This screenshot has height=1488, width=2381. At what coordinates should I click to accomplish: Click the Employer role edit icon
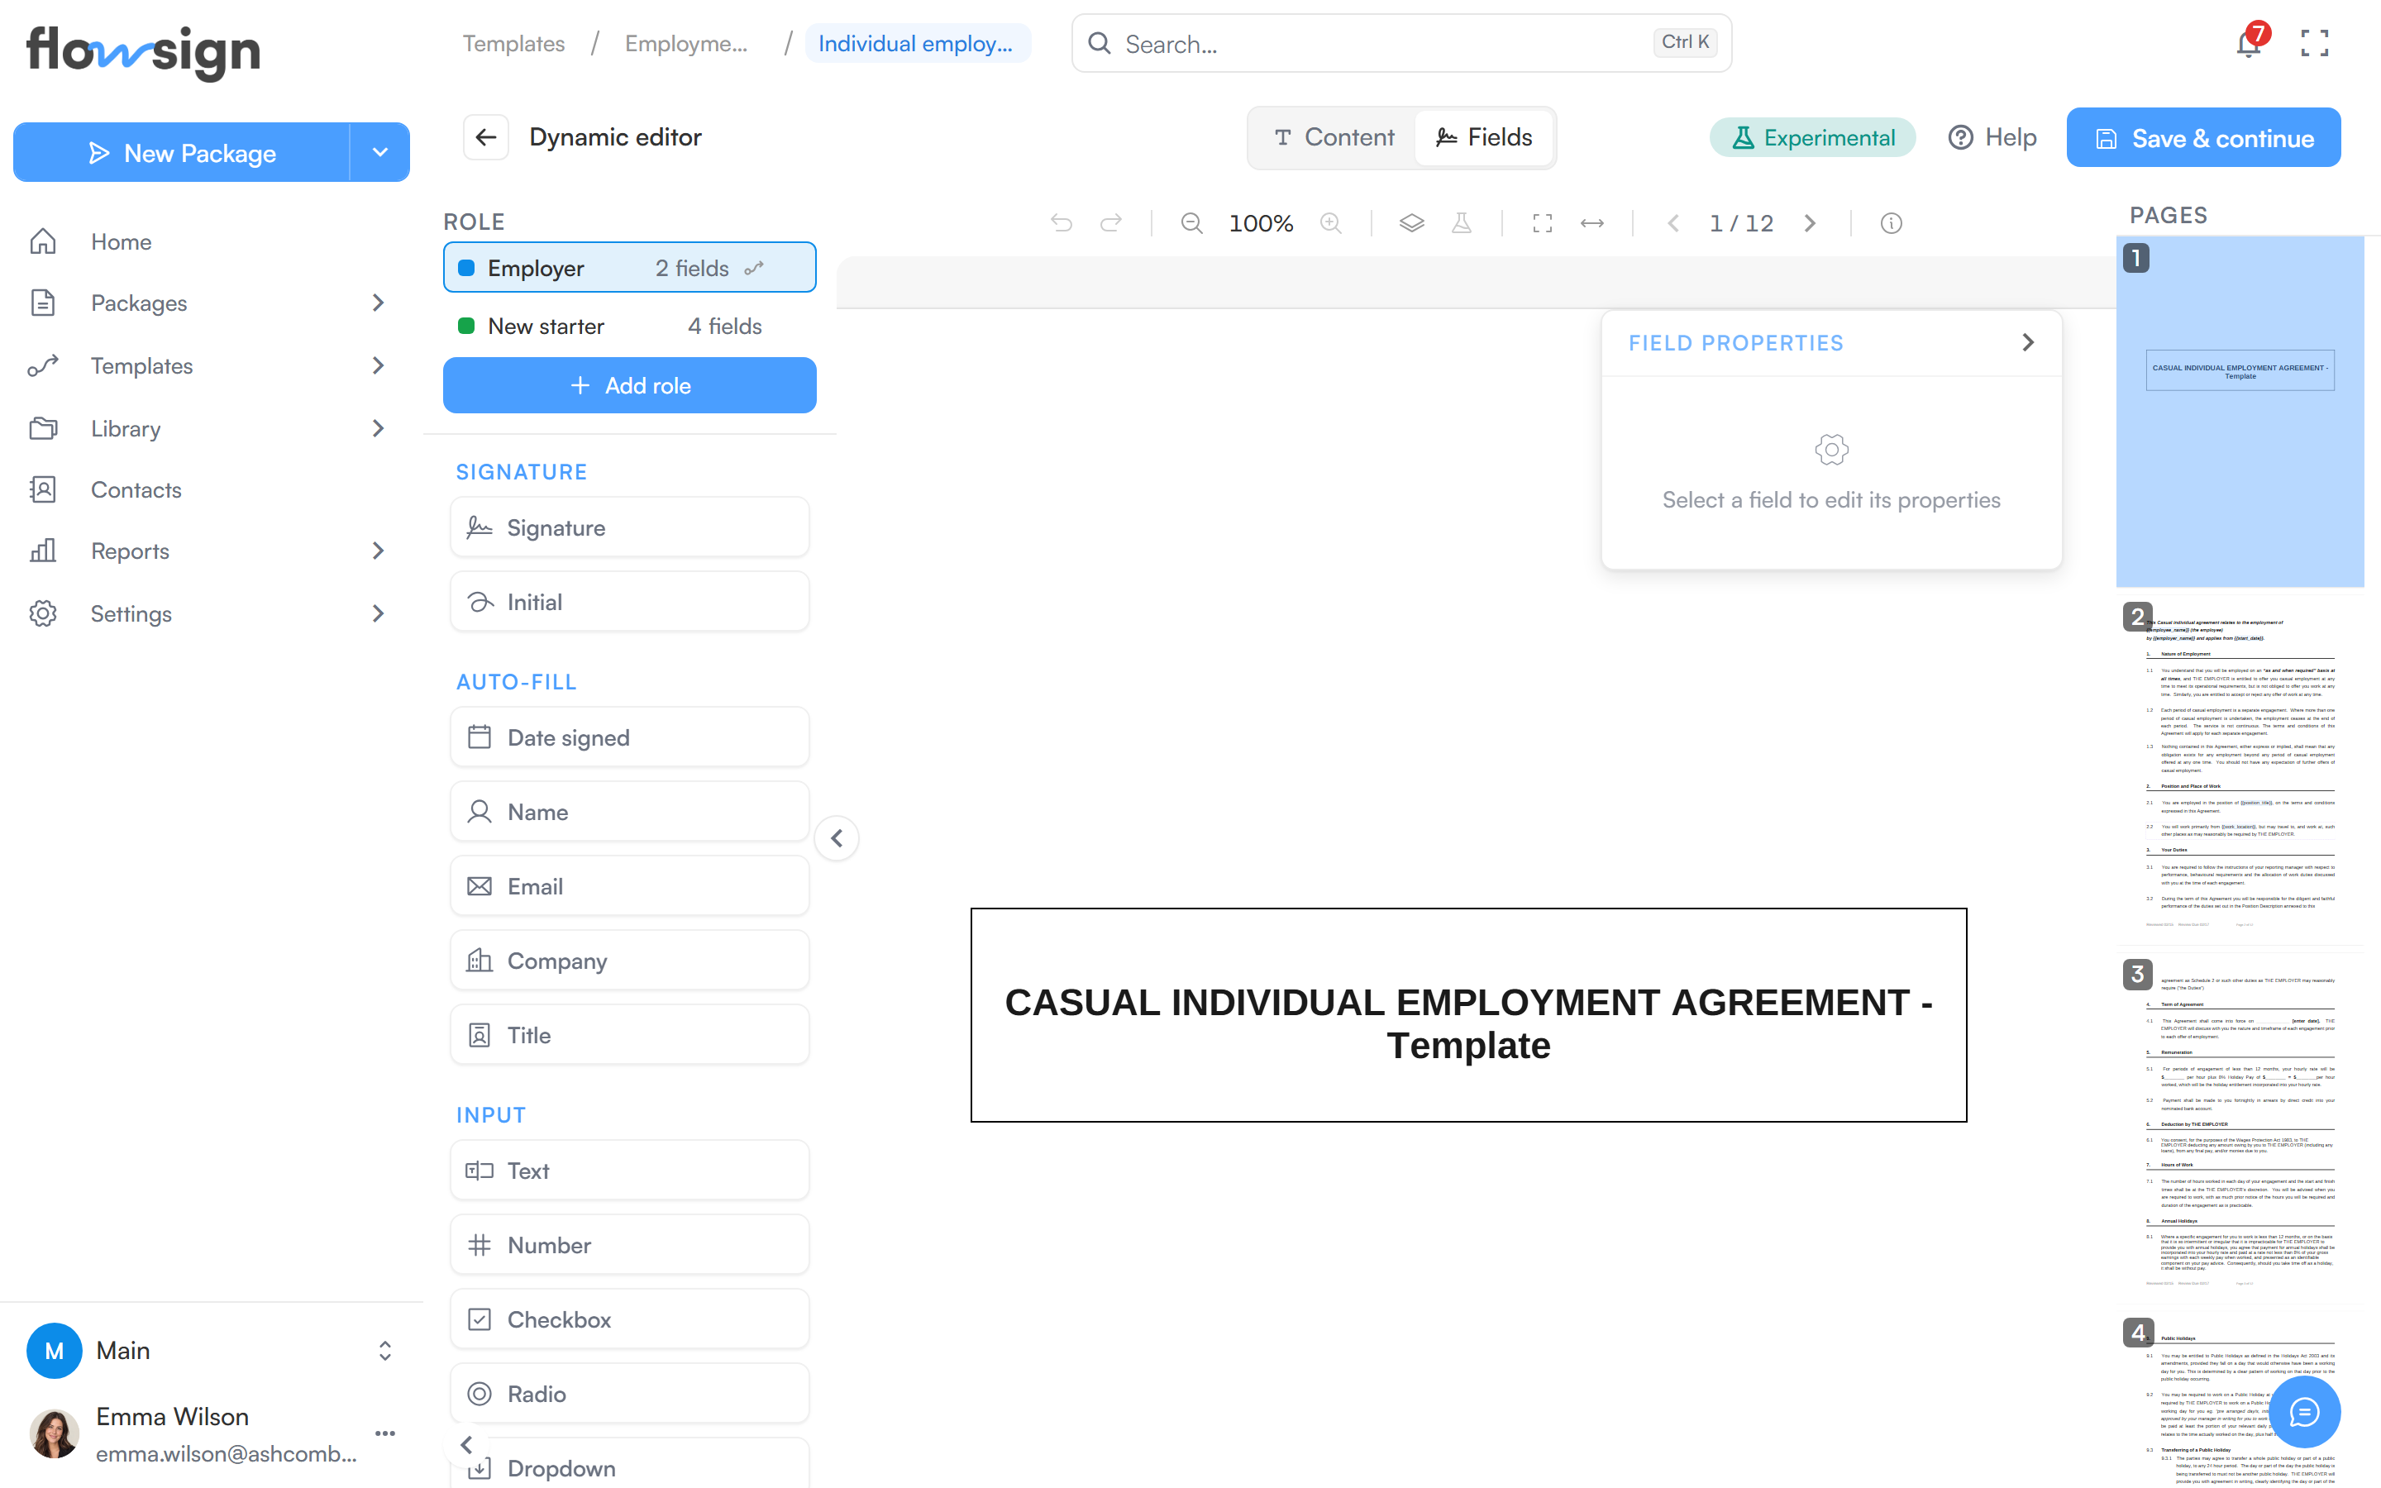point(754,269)
